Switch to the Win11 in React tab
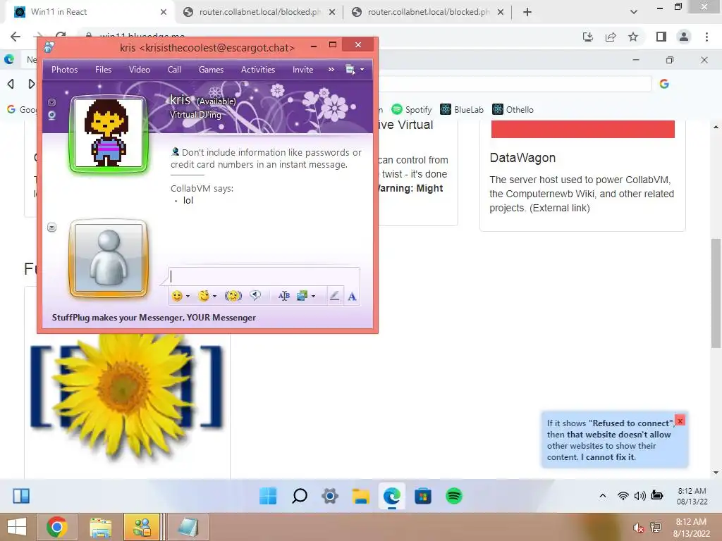Screen dimensions: 722x541 (90, 12)
